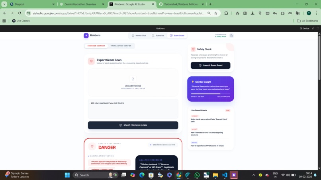This screenshot has height=180, width=321.
Task: Open the document icon beside Safety Active
Action: coord(231,35)
